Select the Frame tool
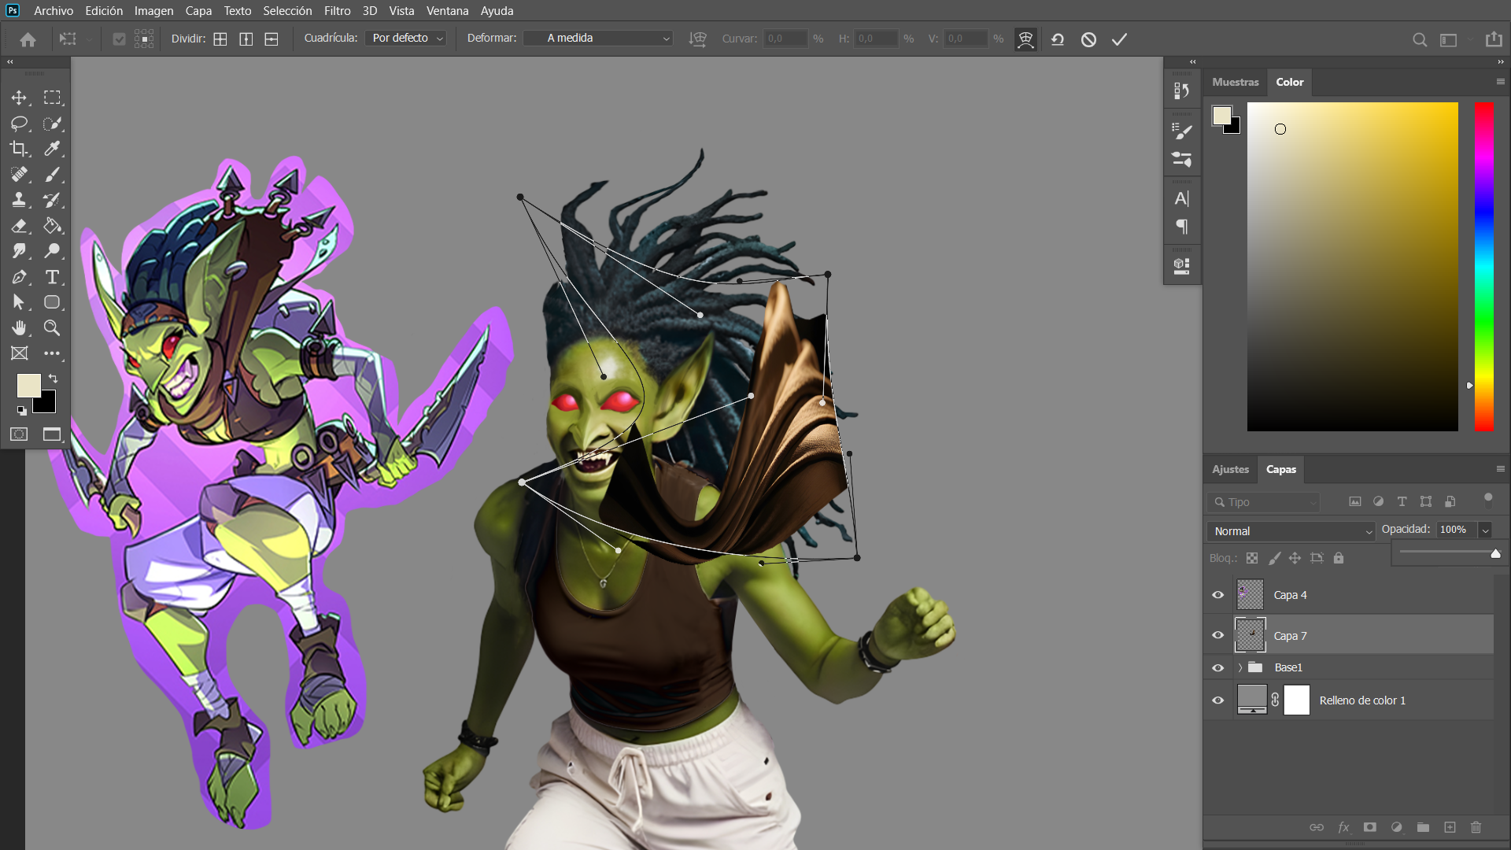Image resolution: width=1511 pixels, height=850 pixels. [x=19, y=353]
